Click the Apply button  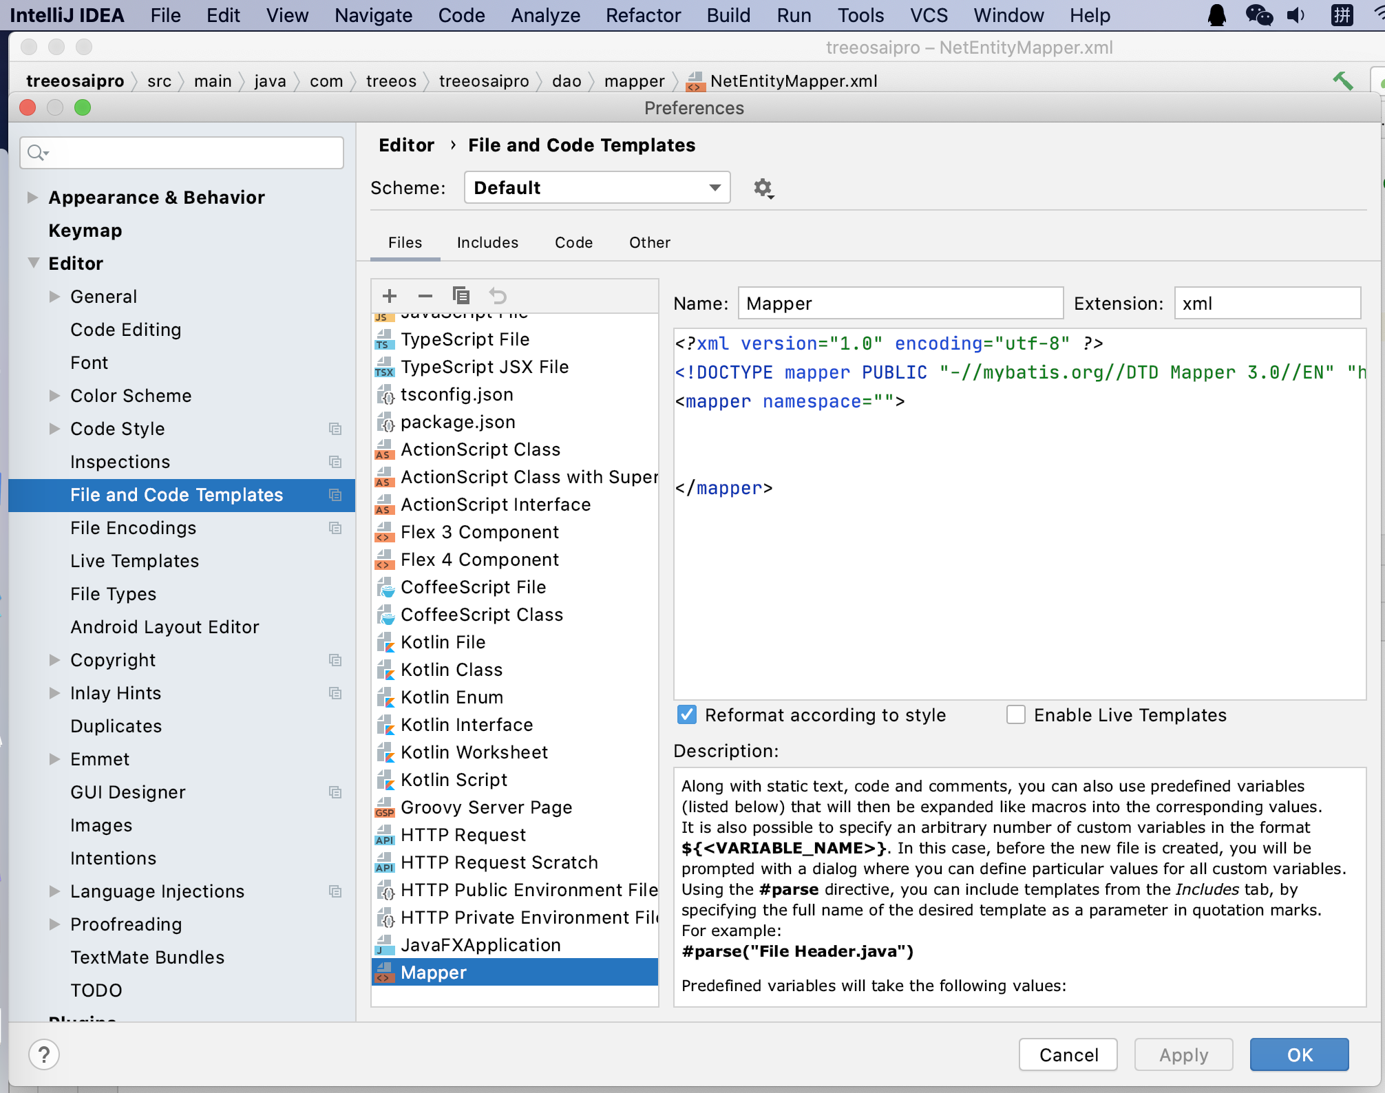pyautogui.click(x=1183, y=1054)
